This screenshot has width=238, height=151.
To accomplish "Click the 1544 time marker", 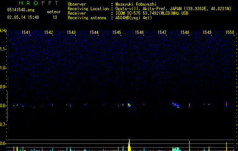I will 94,32.
